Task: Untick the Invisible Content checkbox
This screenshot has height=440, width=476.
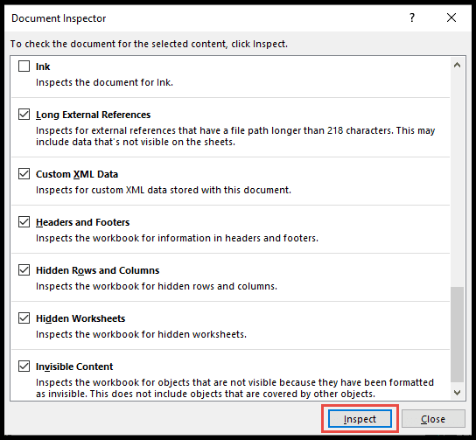Action: tap(24, 367)
